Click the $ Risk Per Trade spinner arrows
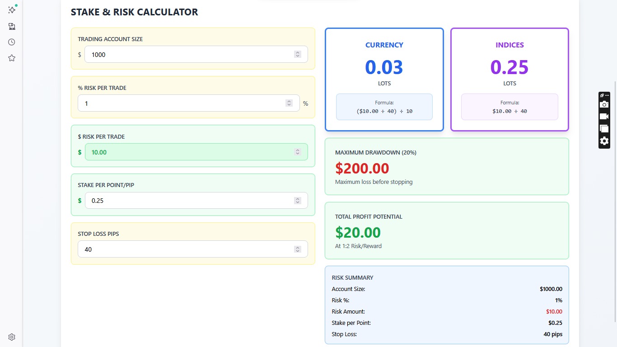This screenshot has height=347, width=617. 298,152
